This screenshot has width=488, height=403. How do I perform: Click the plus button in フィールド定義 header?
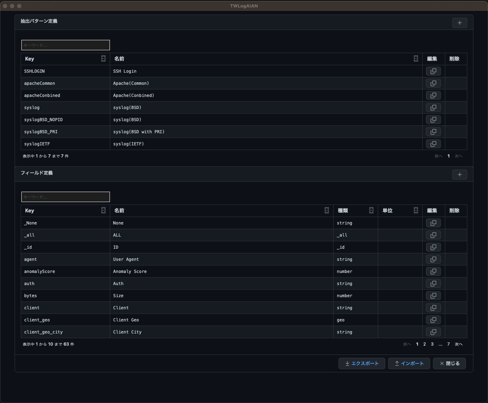[x=459, y=175]
